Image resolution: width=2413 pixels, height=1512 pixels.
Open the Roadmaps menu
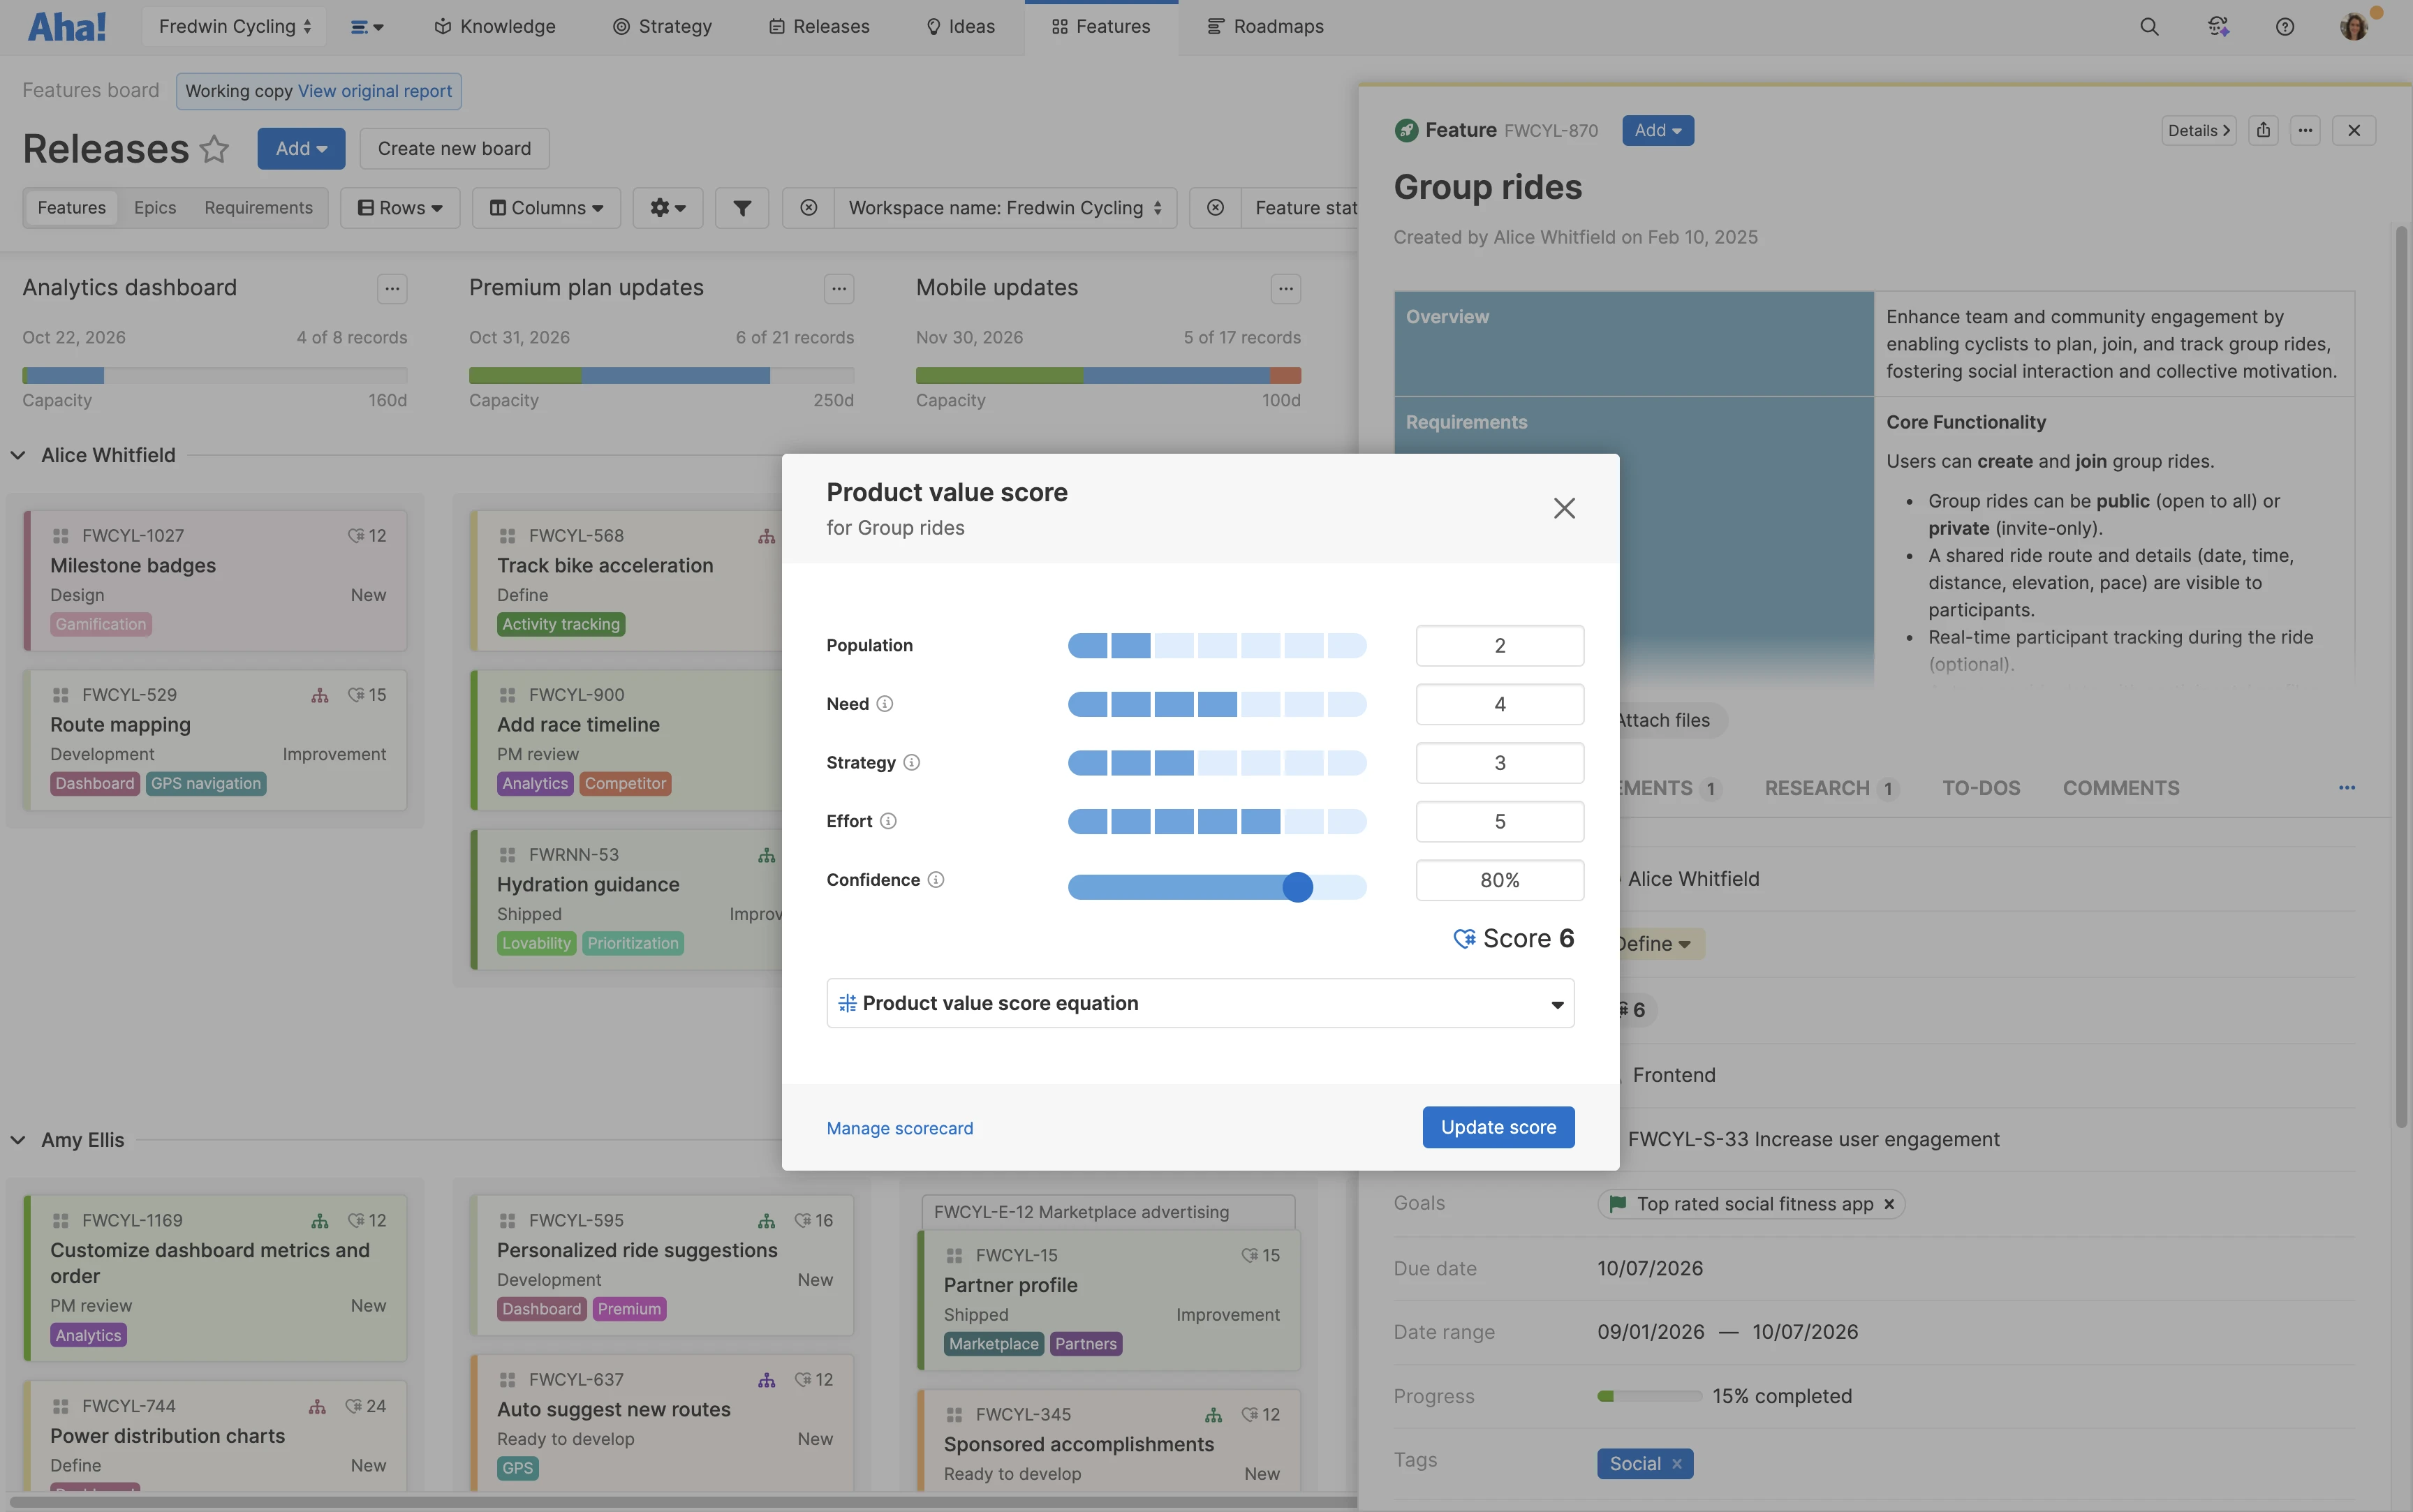pyautogui.click(x=1265, y=27)
